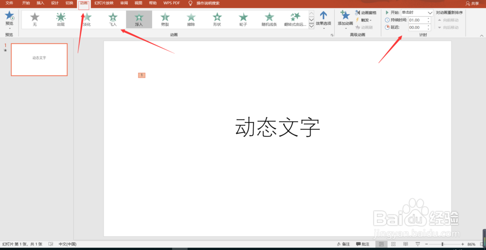This screenshot has height=250, width=486.
Task: Open the WPS PDF tab
Action: 172,3
